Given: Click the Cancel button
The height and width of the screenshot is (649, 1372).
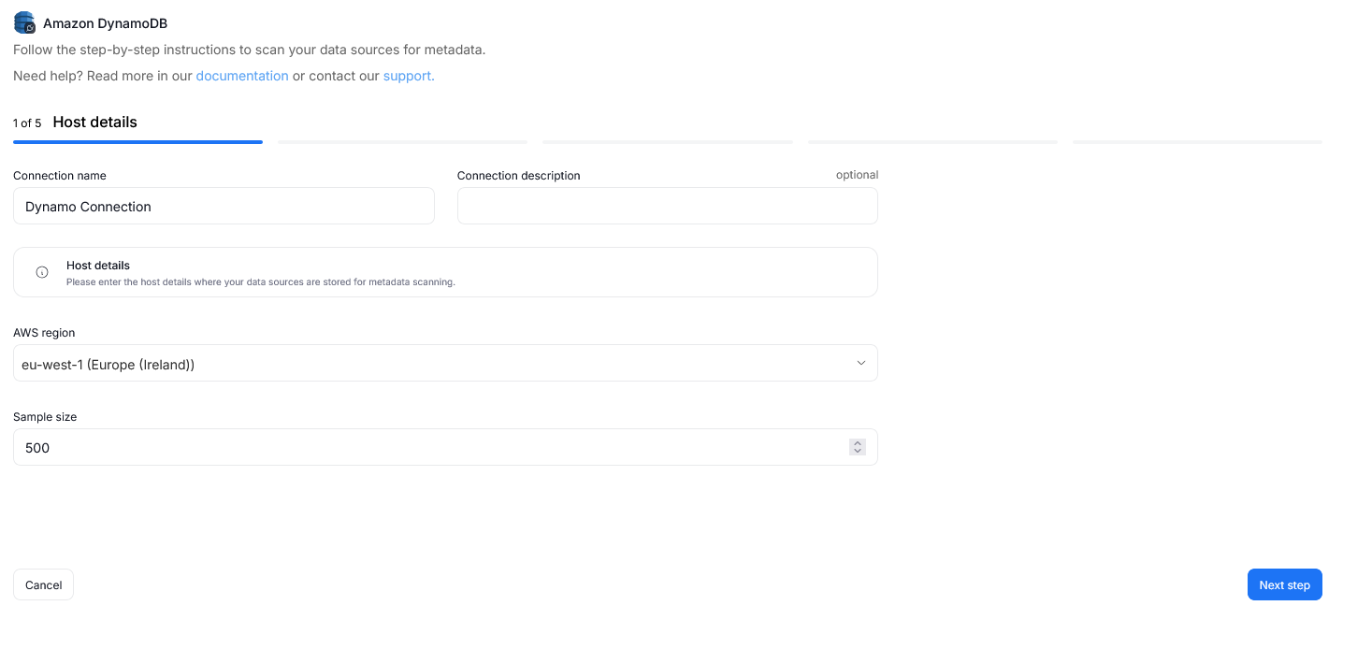Looking at the screenshot, I should 43,584.
